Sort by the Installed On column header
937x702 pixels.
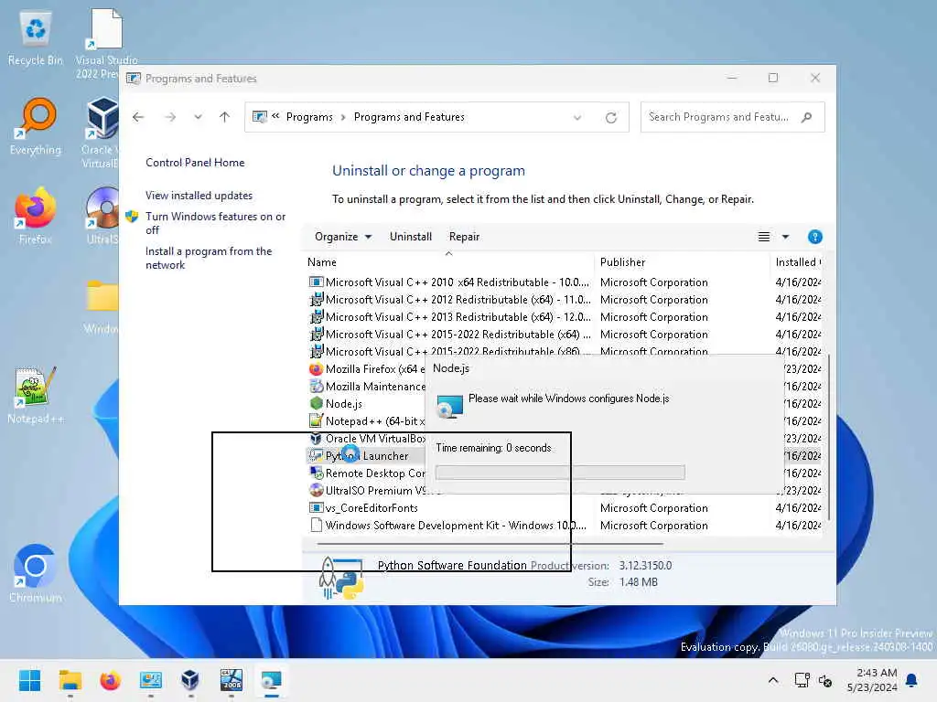(797, 262)
